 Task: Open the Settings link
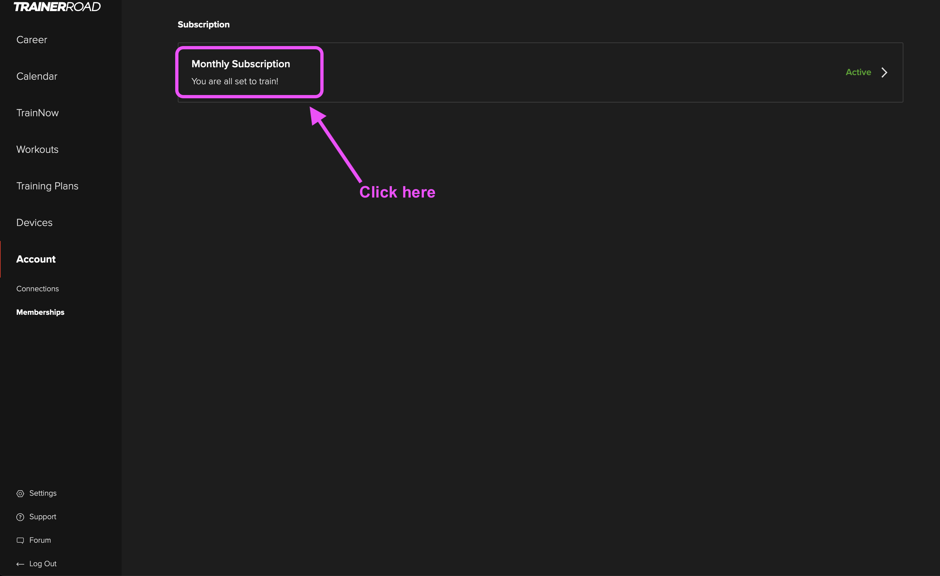coord(43,493)
